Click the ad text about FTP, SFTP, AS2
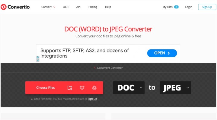Screen dimensions: 217x120 pos(85,53)
